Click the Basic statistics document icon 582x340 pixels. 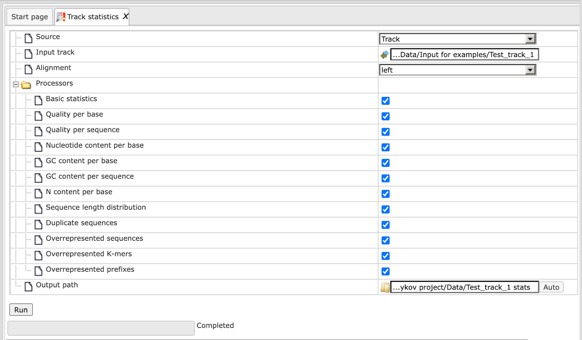[x=38, y=100]
